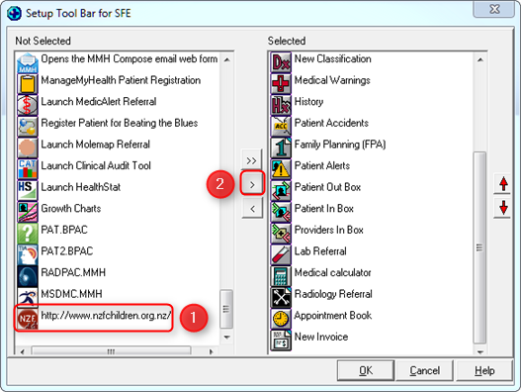Move item up with red up arrow

click(x=503, y=184)
